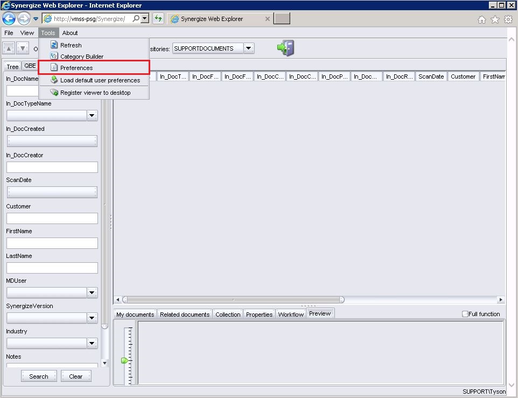518x398 pixels.
Task: Open recent pages dropdown arrow
Action: click(x=36, y=19)
